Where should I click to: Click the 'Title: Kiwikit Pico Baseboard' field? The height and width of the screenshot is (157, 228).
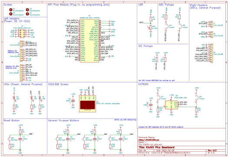pyautogui.click(x=156, y=147)
